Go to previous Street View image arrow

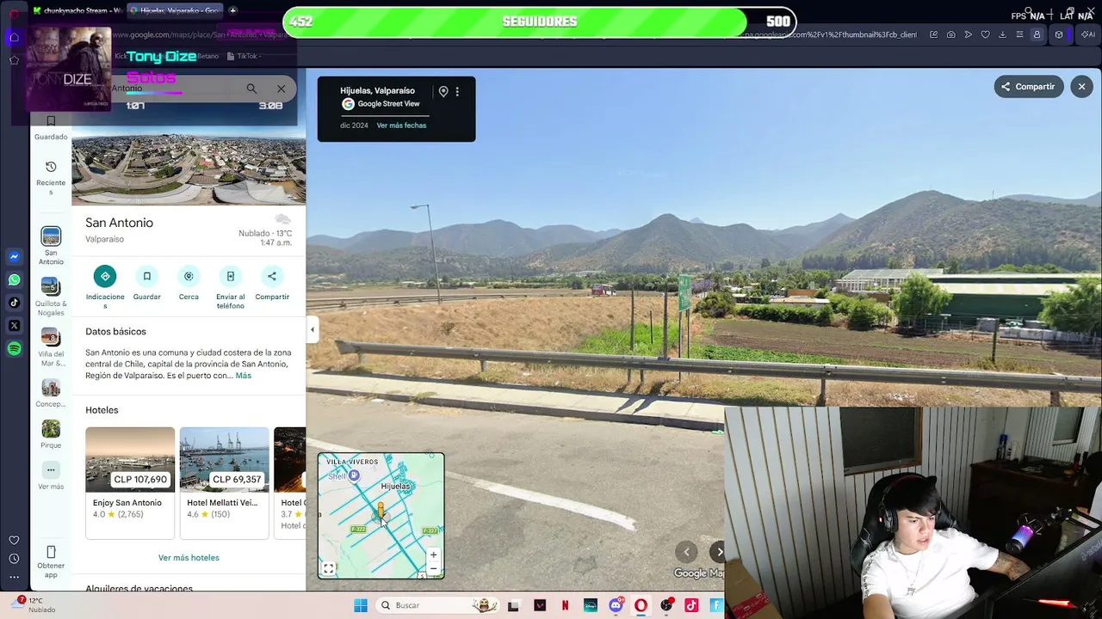point(686,552)
